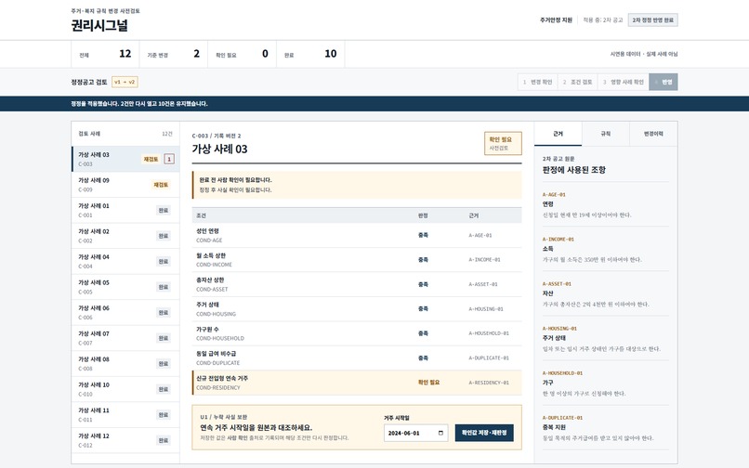Click the 확인 필요 0 summary counter
Screen dimensions: 749x468
point(242,54)
